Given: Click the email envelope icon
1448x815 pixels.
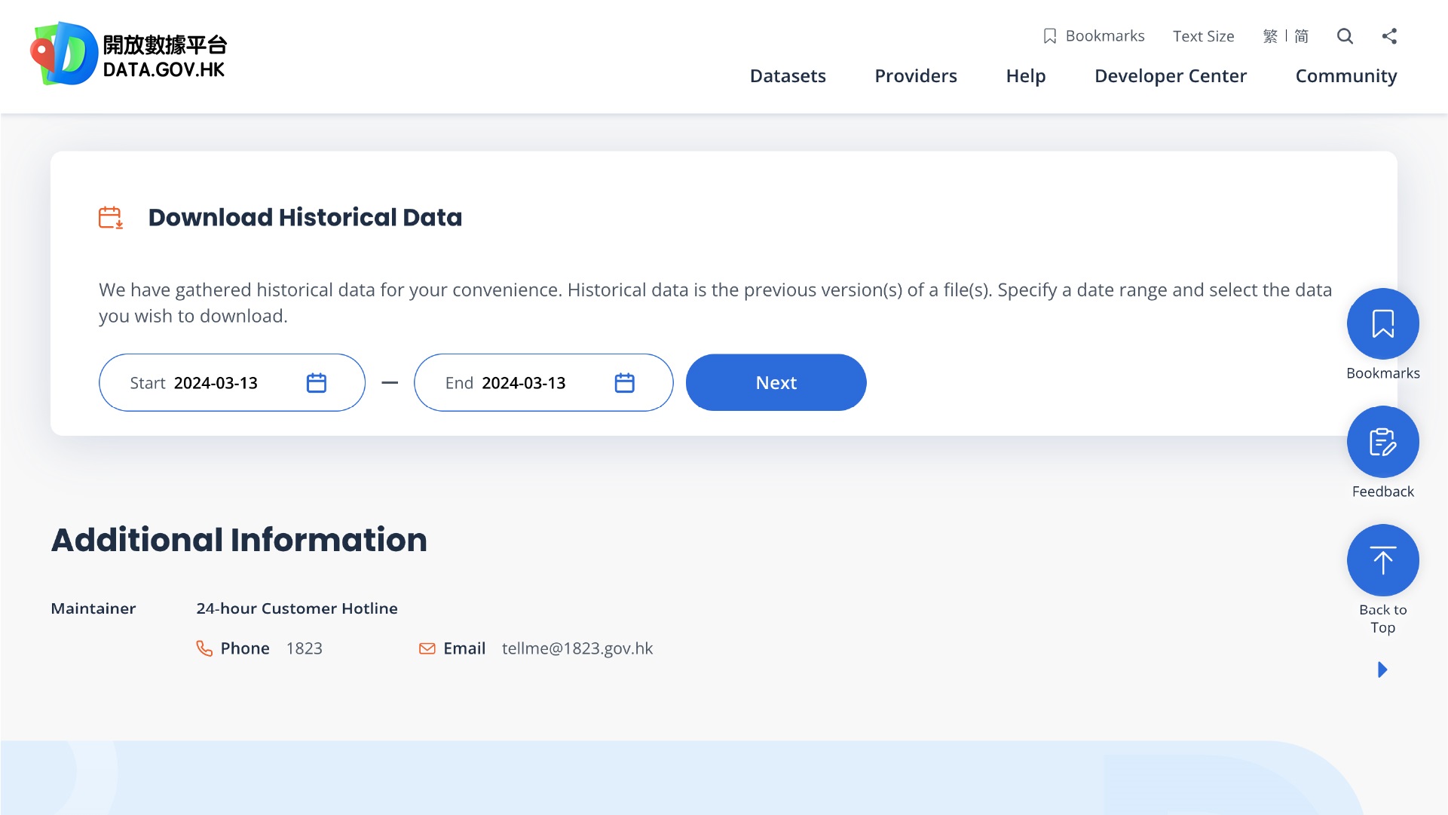Looking at the screenshot, I should pyautogui.click(x=427, y=648).
